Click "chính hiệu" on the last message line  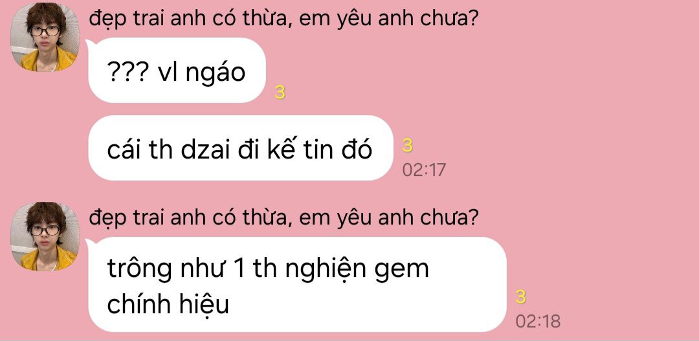tap(168, 305)
